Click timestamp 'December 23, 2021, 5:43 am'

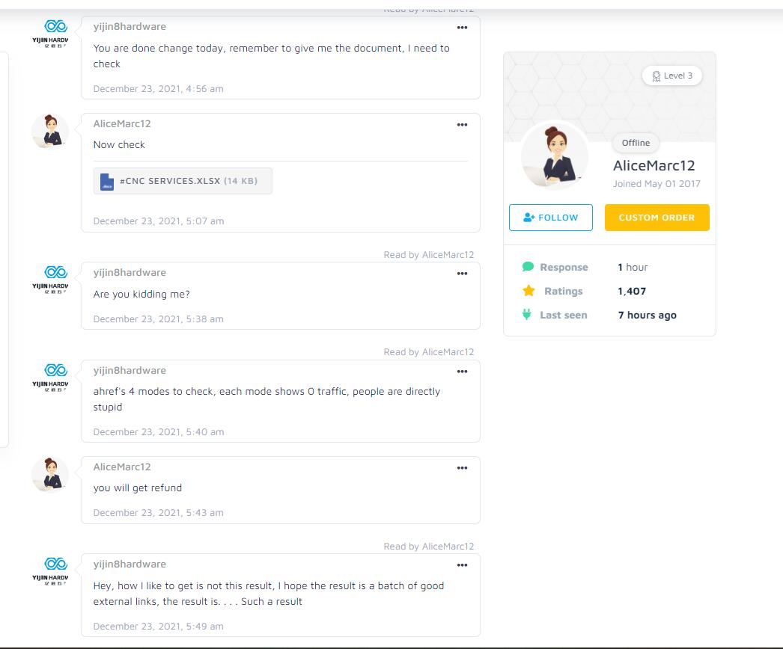click(158, 512)
